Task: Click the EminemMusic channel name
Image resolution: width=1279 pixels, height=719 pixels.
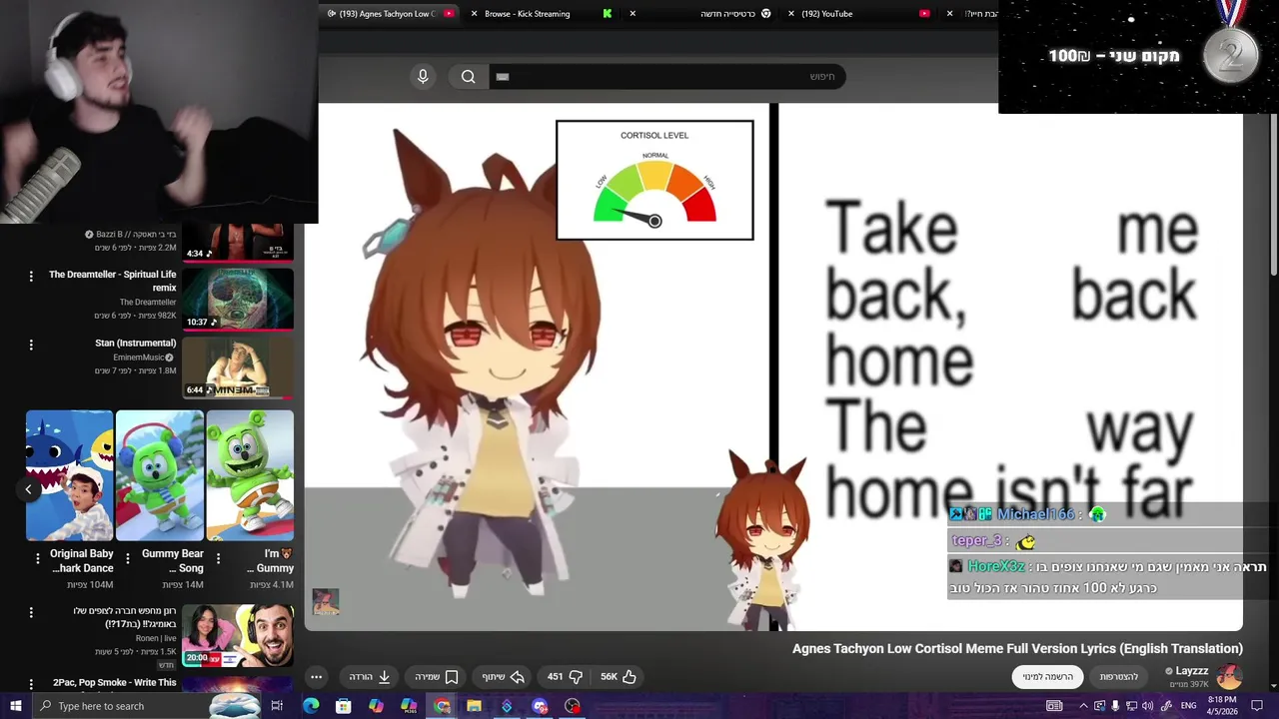Action: click(138, 358)
